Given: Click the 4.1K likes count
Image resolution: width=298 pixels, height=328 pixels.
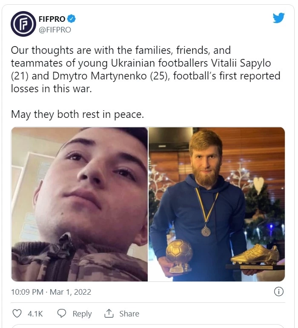Looking at the screenshot, I should click(35, 313).
